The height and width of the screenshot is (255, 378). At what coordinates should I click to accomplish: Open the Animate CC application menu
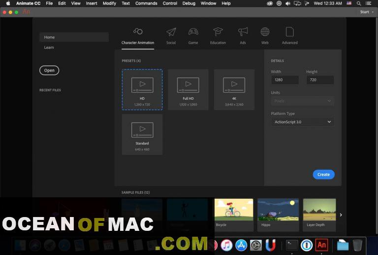point(28,3)
